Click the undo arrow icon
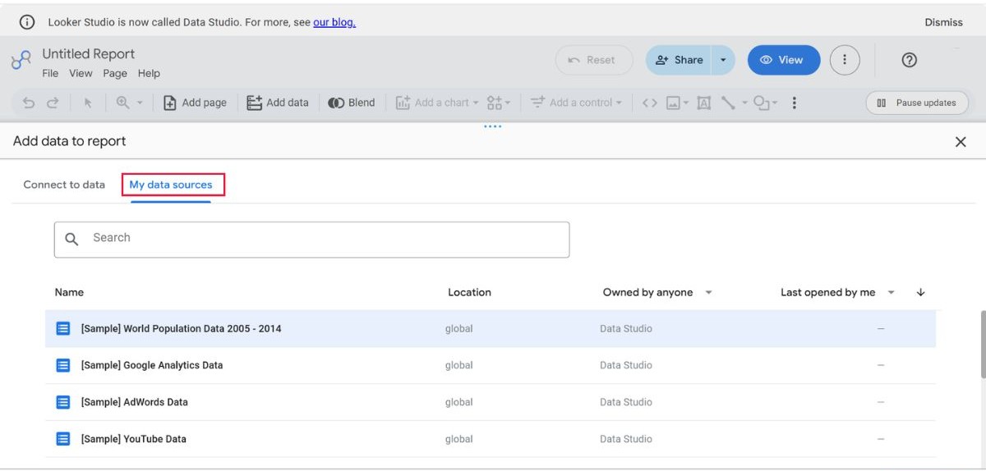Screen dimensions: 986x471 [29, 103]
